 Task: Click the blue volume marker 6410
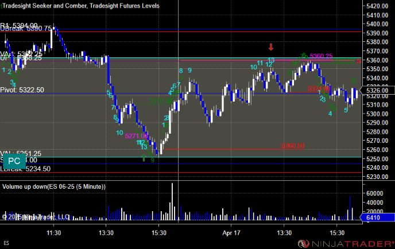[x=377, y=217]
